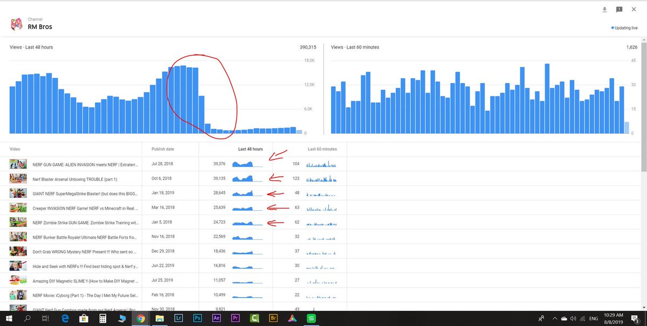The height and width of the screenshot is (326, 647).
Task: Click the Views · Last 48 hours chart title
Action: tap(31, 47)
